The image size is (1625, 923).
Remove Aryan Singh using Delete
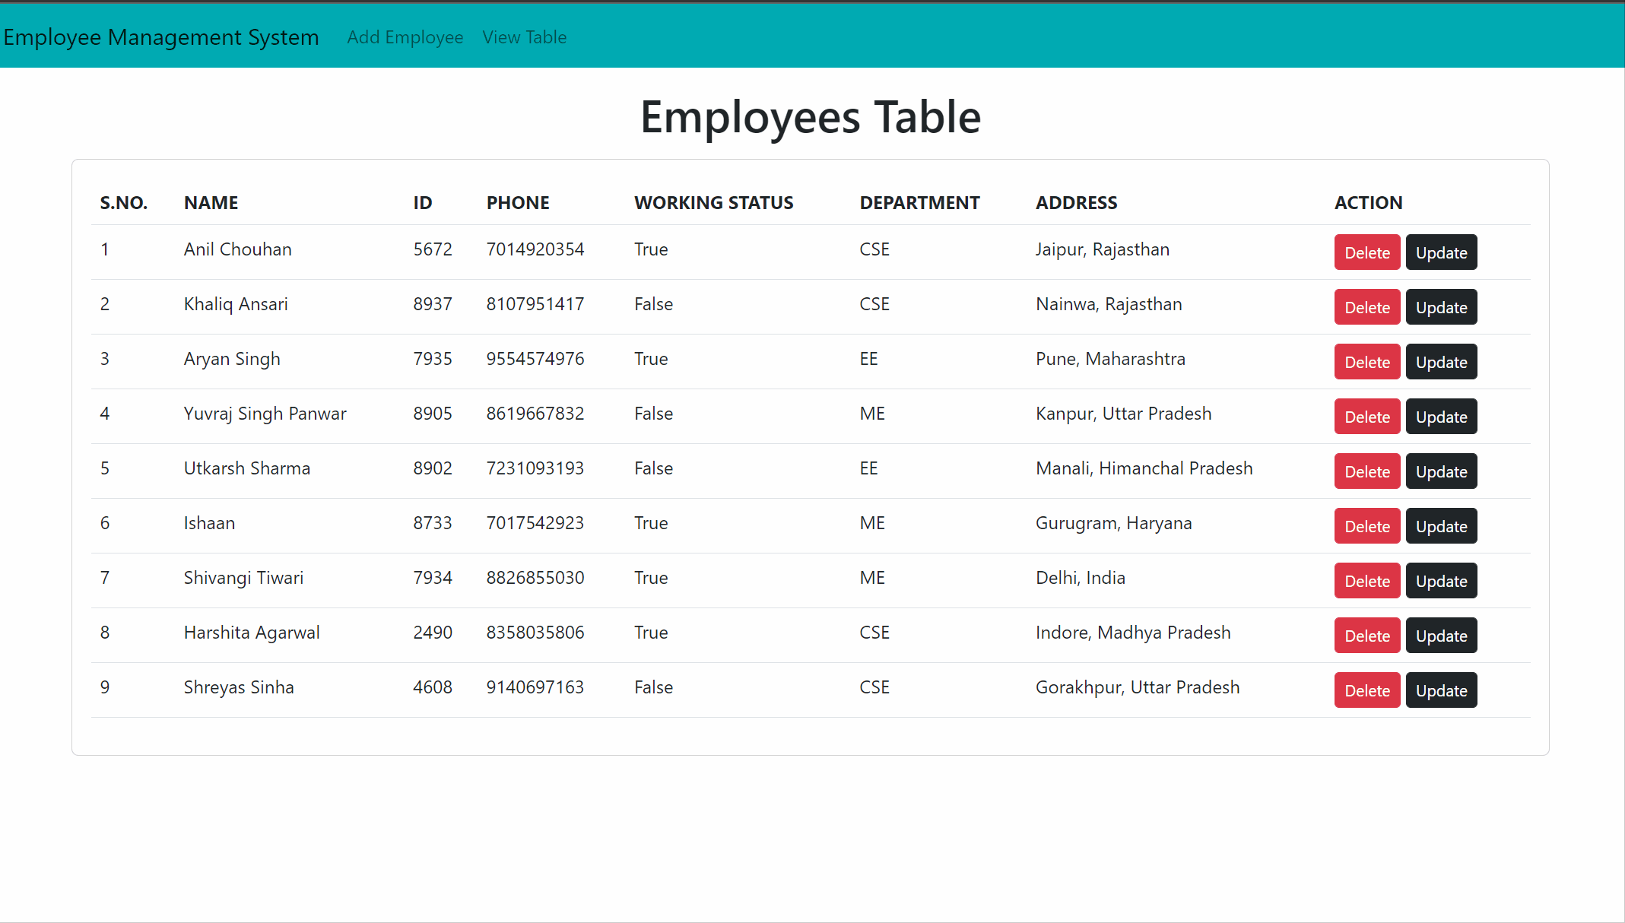(1366, 362)
